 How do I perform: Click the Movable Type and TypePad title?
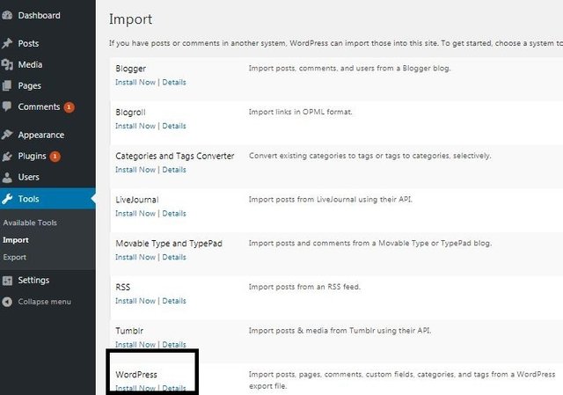[x=169, y=244]
